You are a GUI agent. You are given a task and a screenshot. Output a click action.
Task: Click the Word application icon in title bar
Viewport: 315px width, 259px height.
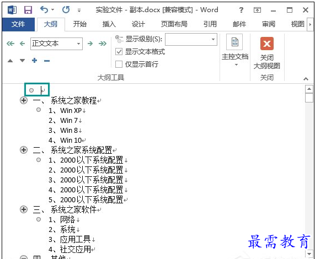point(12,10)
